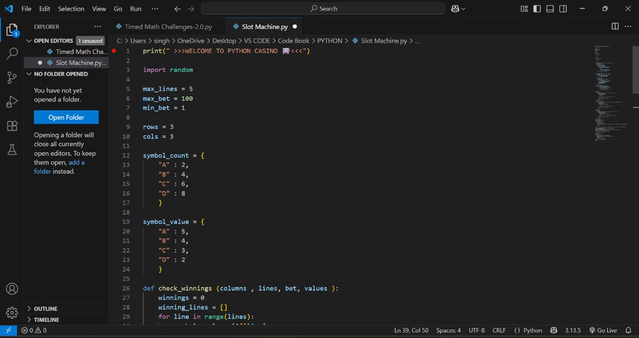
Task: Click the '1 unsaved' badge
Action: point(90,40)
